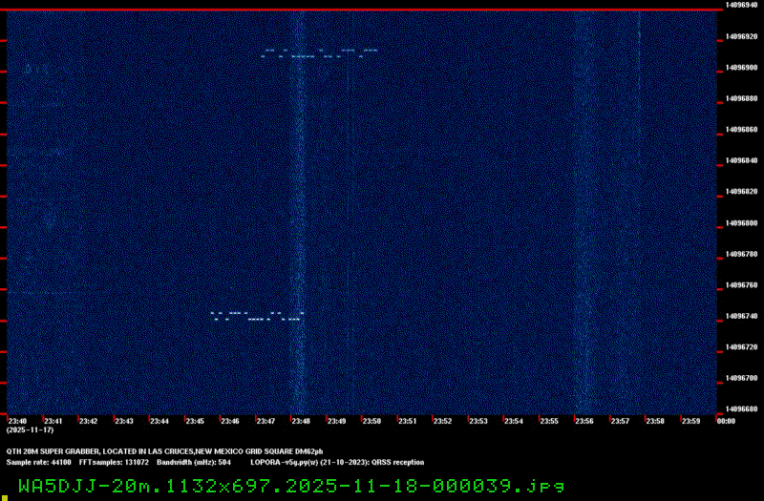The height and width of the screenshot is (501, 764).
Task: Select the 'Bandwidth (mHz): 504' text
Action: (194, 463)
